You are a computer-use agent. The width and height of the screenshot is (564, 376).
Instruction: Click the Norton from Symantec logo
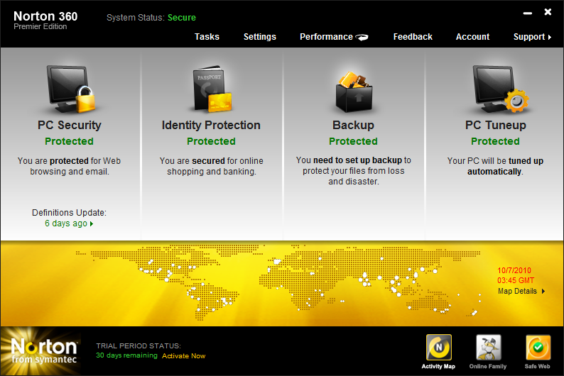pos(44,351)
